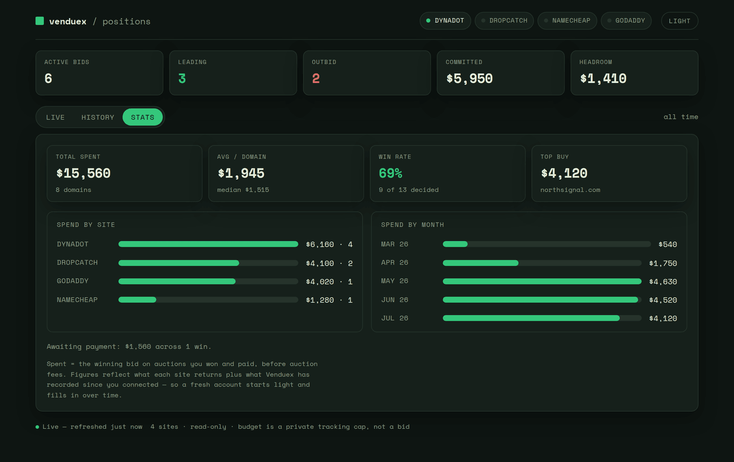This screenshot has height=462, width=734.
Task: Click the $6,160 · 4 Dynadot amount
Action: 329,245
